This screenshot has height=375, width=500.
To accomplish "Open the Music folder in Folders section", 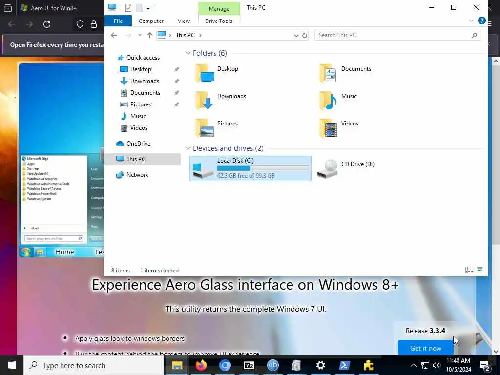I will click(338, 100).
